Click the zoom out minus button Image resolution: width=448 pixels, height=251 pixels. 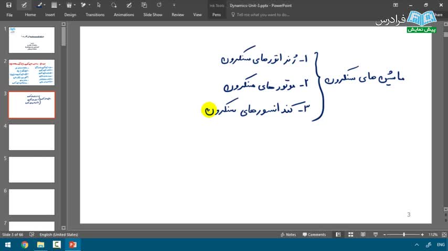385,234
